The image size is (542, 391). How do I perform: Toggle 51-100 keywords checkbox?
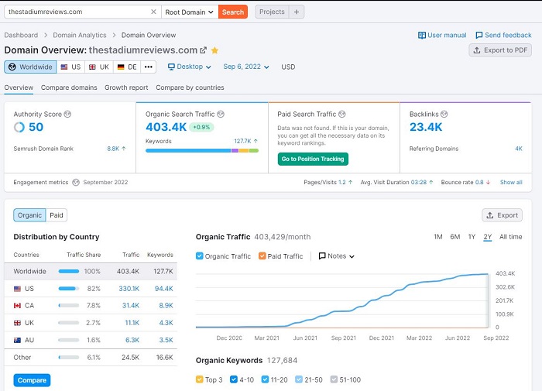[x=334, y=379]
